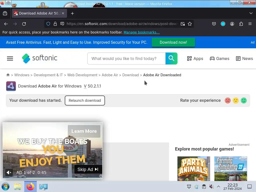The image size is (256, 192).
Task: Open the News section
Action: pos(244,58)
